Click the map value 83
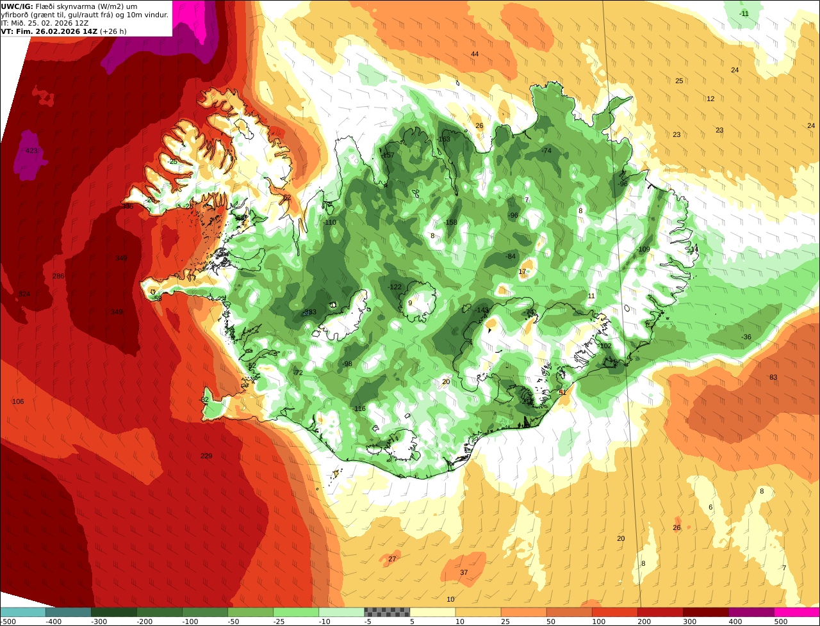Screen dimensions: 820x626 click(773, 378)
